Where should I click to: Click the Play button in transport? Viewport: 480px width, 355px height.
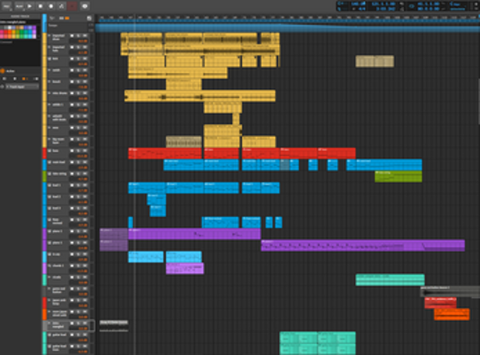[x=30, y=6]
